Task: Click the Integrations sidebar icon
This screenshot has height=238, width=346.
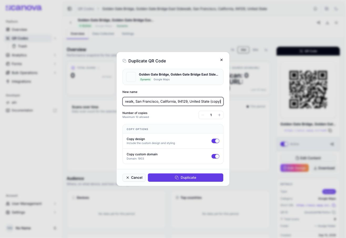Action: click(8, 82)
